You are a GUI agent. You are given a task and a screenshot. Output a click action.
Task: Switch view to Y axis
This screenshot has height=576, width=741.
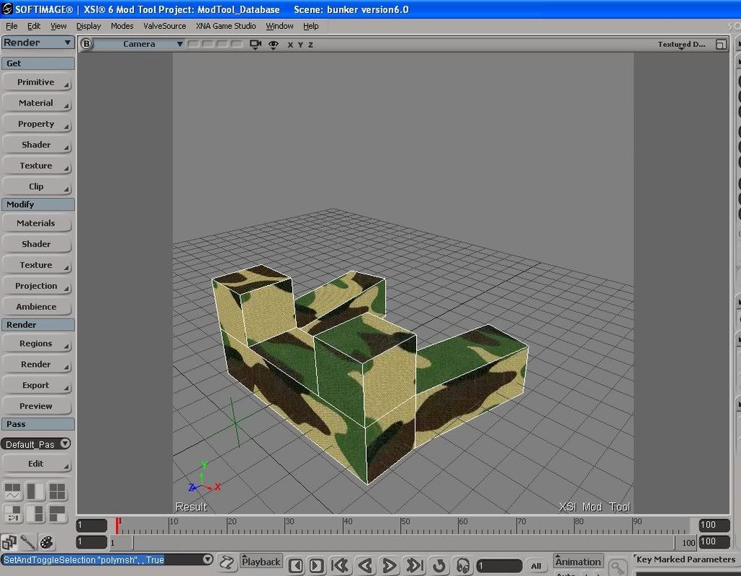[x=300, y=44]
